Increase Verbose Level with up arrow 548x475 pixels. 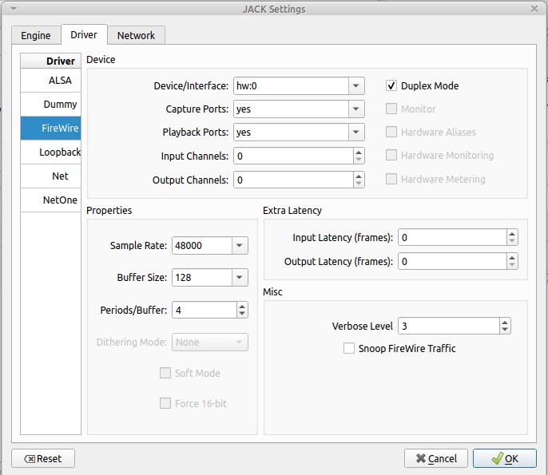[x=505, y=323]
